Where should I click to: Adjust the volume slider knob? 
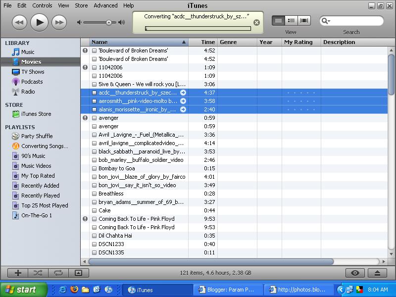[109, 22]
